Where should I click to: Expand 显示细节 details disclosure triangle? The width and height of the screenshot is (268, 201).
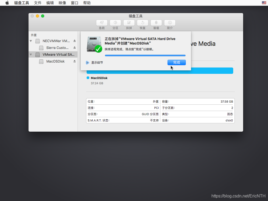(x=87, y=63)
